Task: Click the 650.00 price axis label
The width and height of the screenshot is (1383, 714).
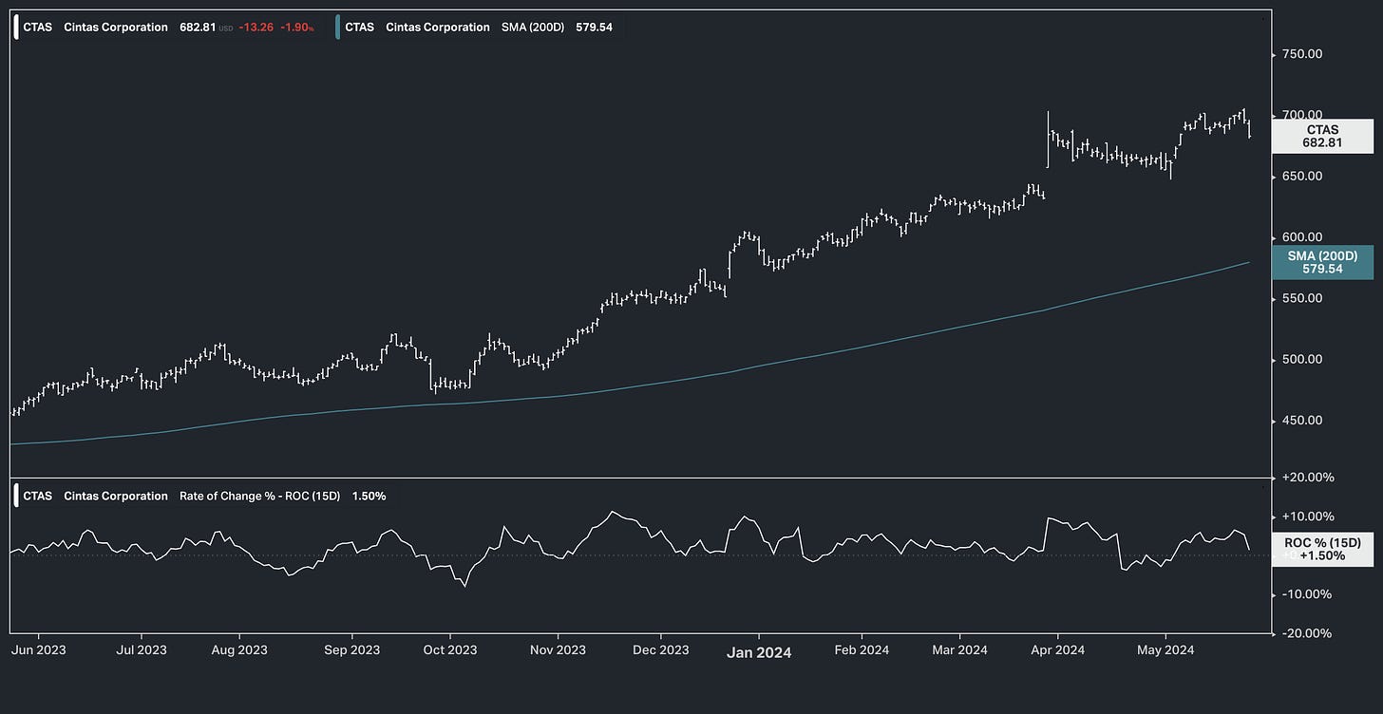Action: coord(1301,177)
